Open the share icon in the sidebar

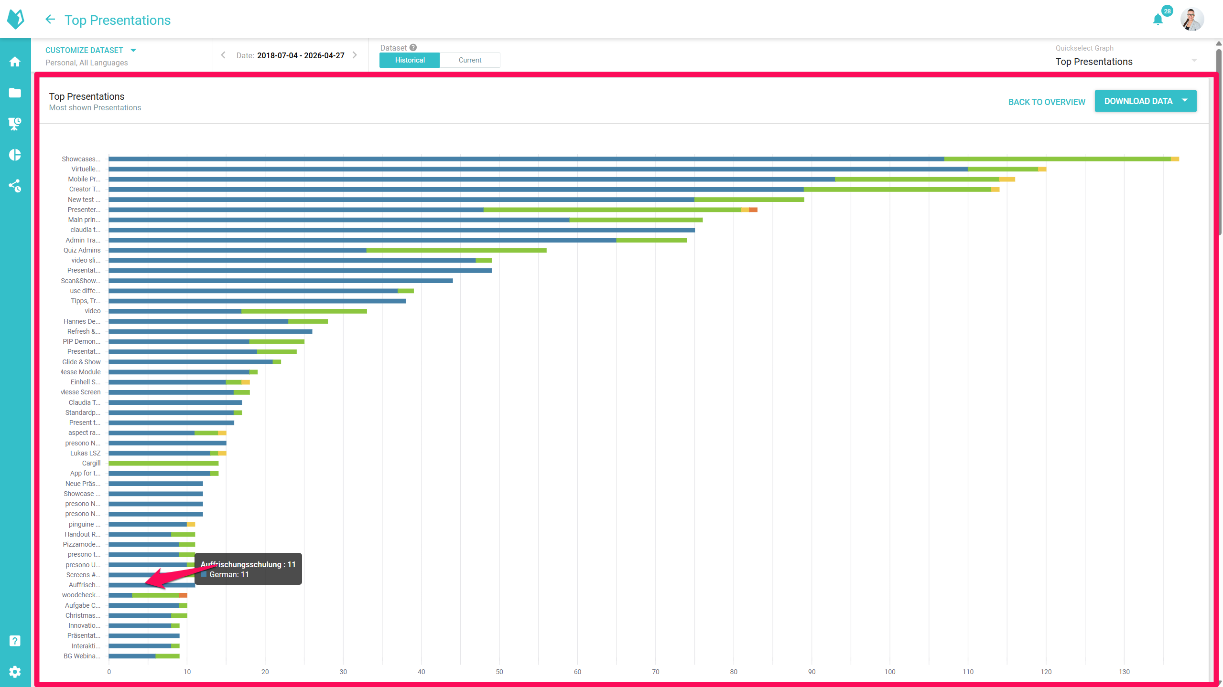(15, 186)
